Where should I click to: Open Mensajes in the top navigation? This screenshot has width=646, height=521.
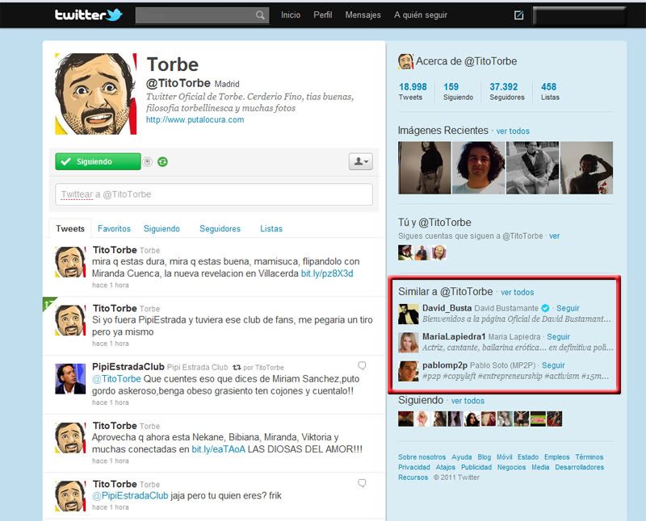363,15
